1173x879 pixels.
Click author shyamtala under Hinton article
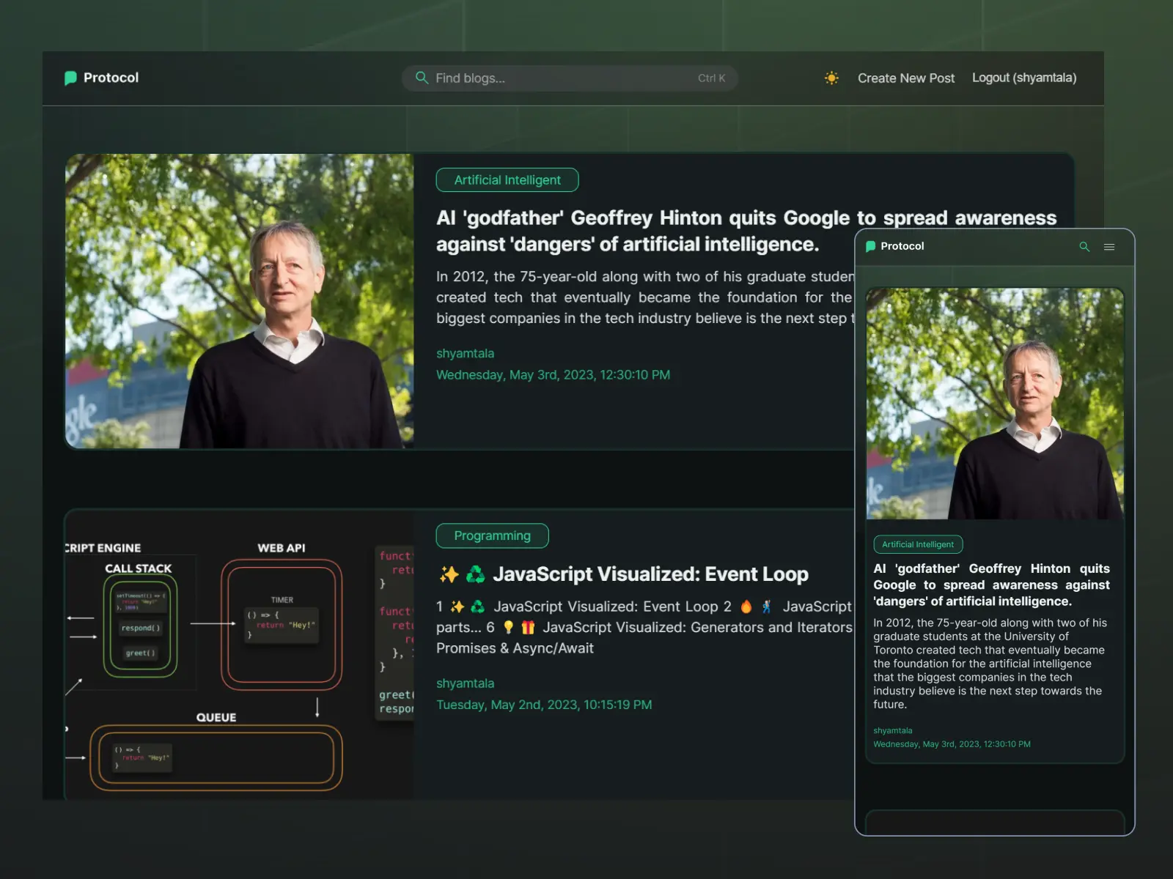465,353
